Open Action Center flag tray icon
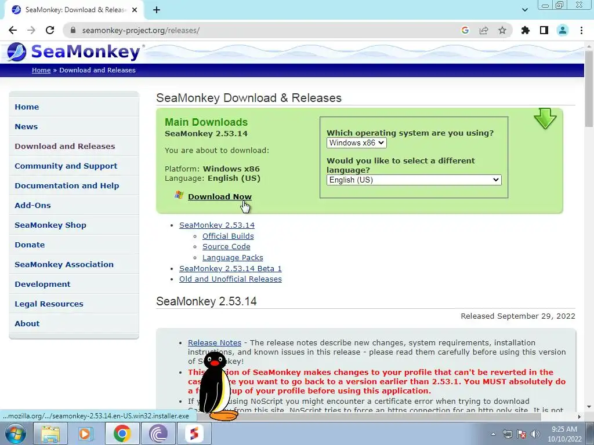This screenshot has height=445, width=594. coord(521,434)
